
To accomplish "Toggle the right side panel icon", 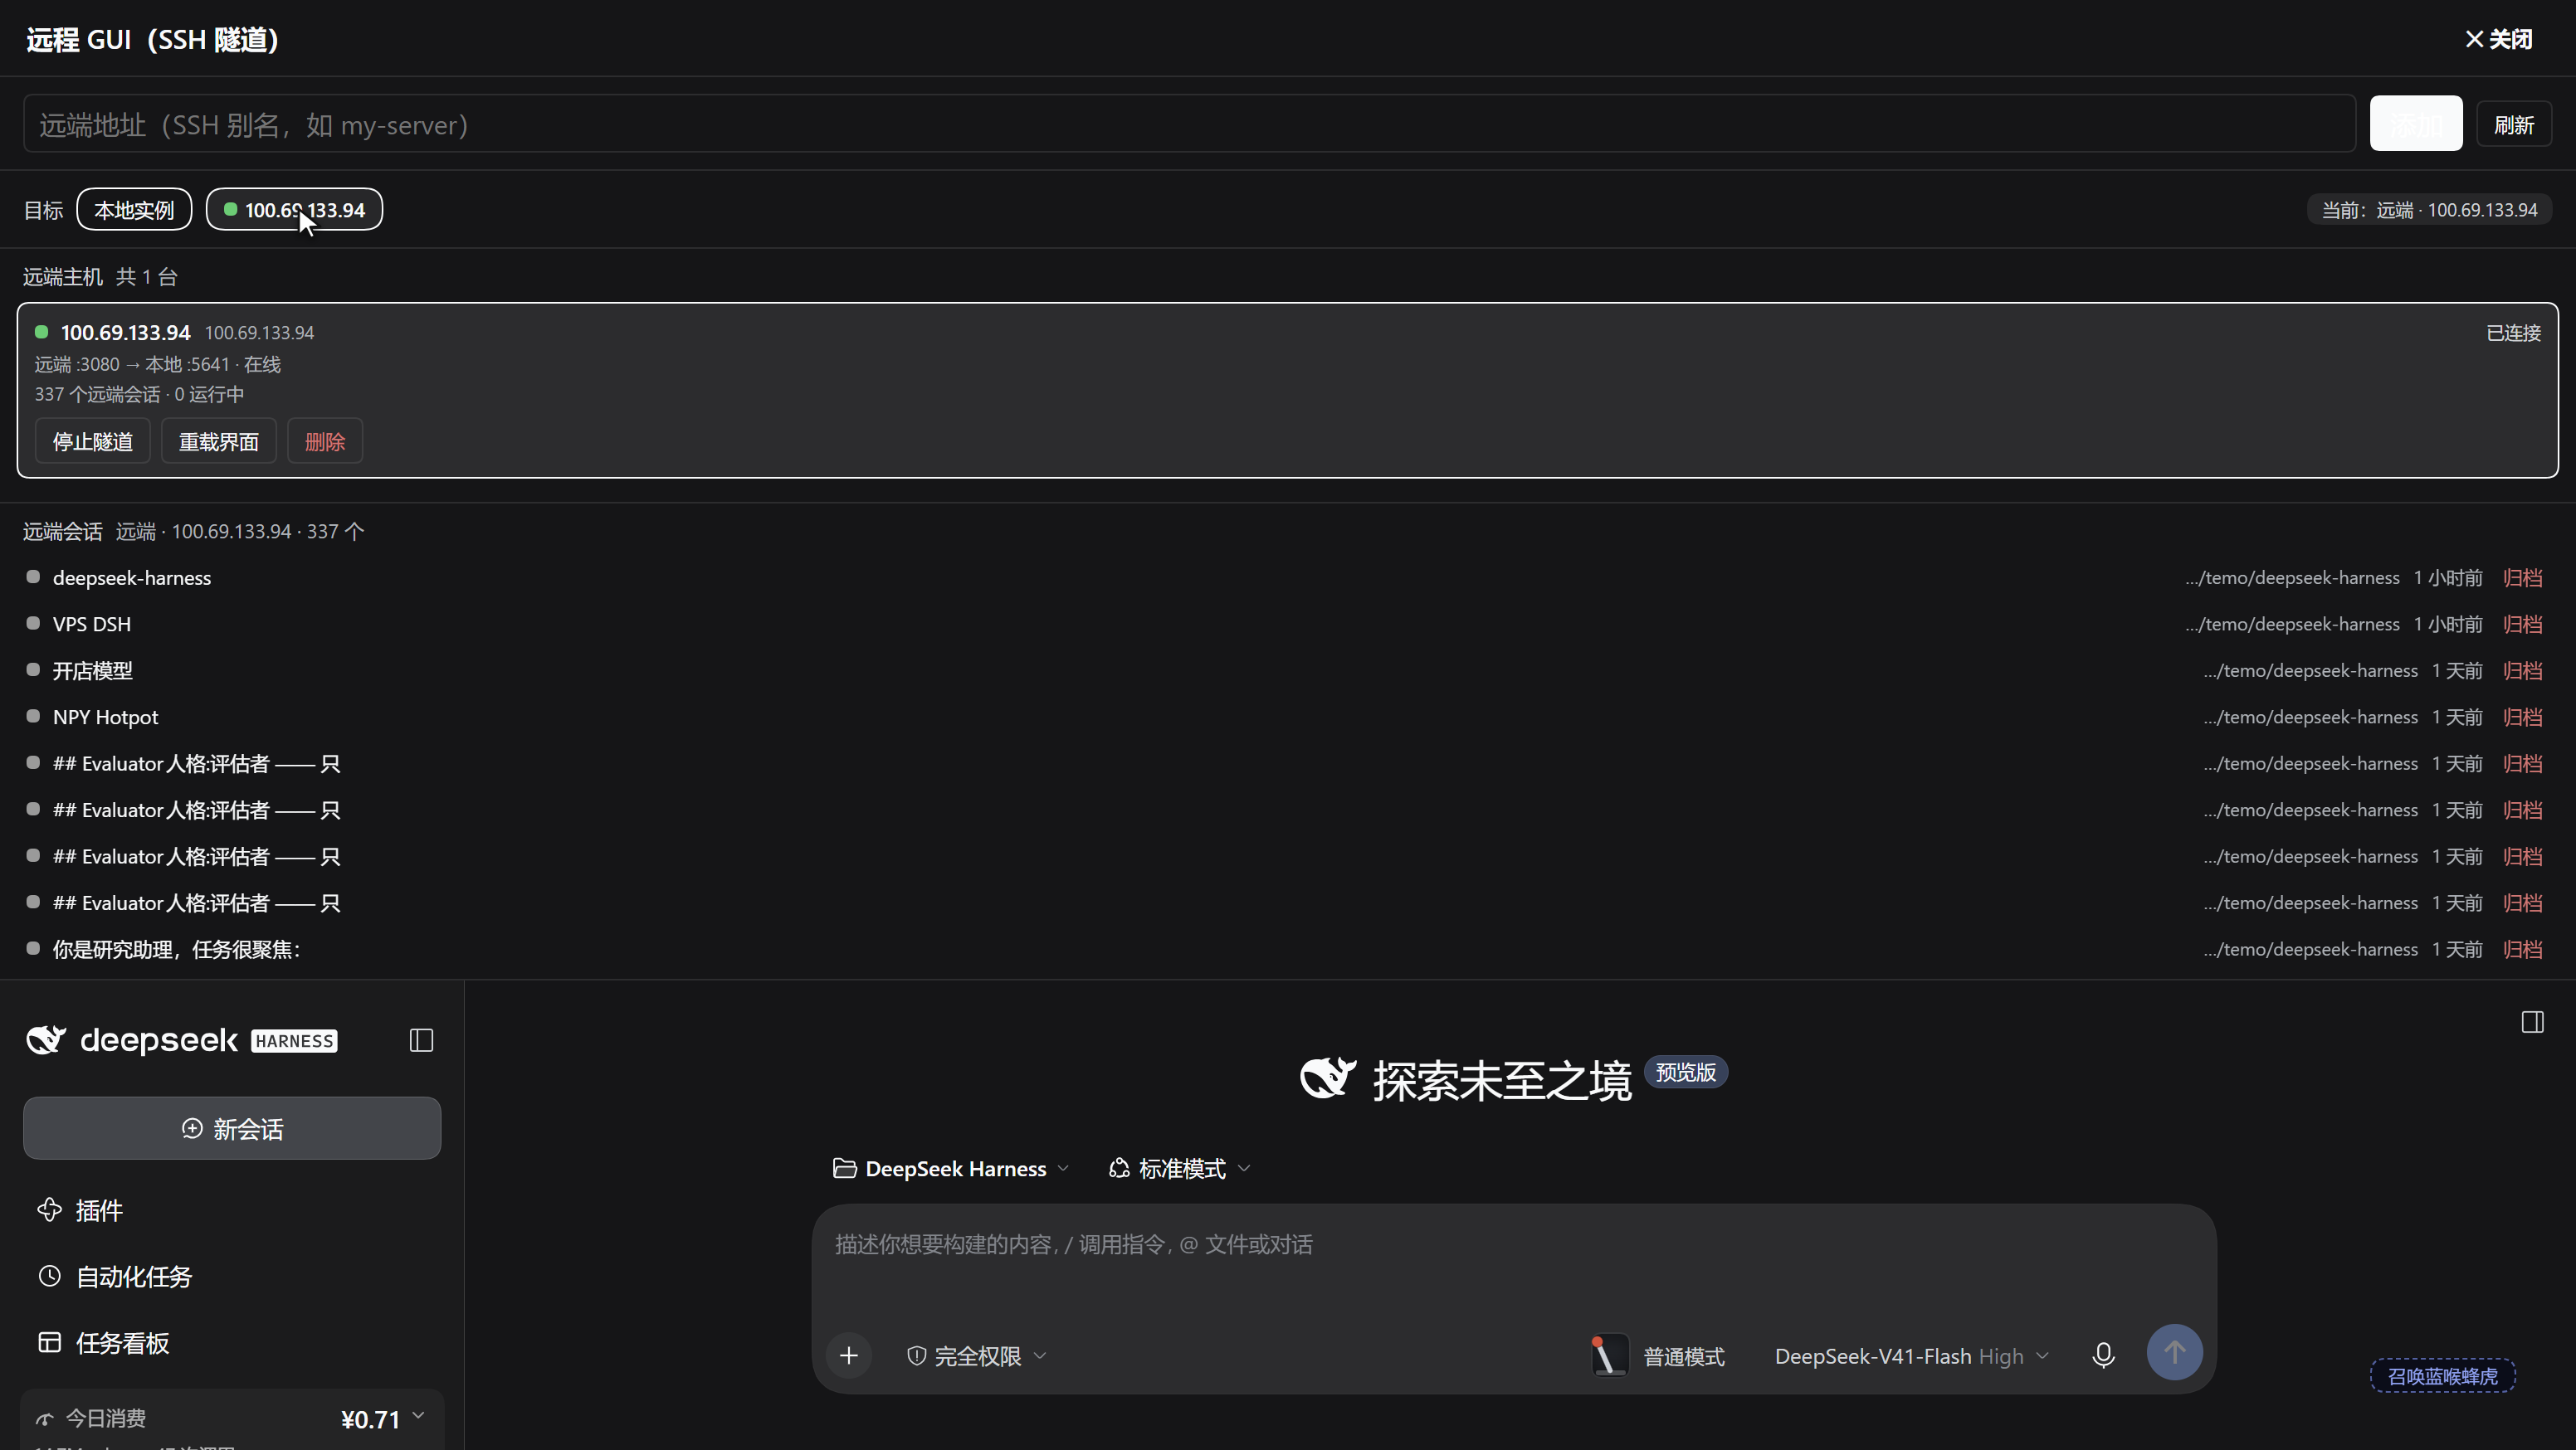I will [2532, 1021].
